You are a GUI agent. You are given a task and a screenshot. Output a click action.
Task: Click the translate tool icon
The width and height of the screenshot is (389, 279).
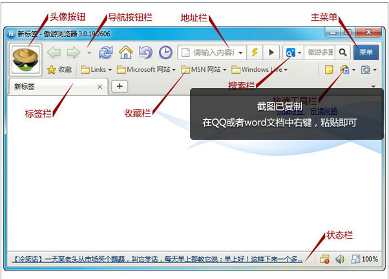click(x=344, y=69)
